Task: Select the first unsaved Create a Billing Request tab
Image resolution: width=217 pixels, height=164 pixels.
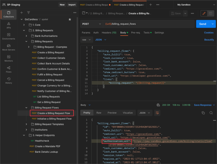Action: click(x=96, y=5)
